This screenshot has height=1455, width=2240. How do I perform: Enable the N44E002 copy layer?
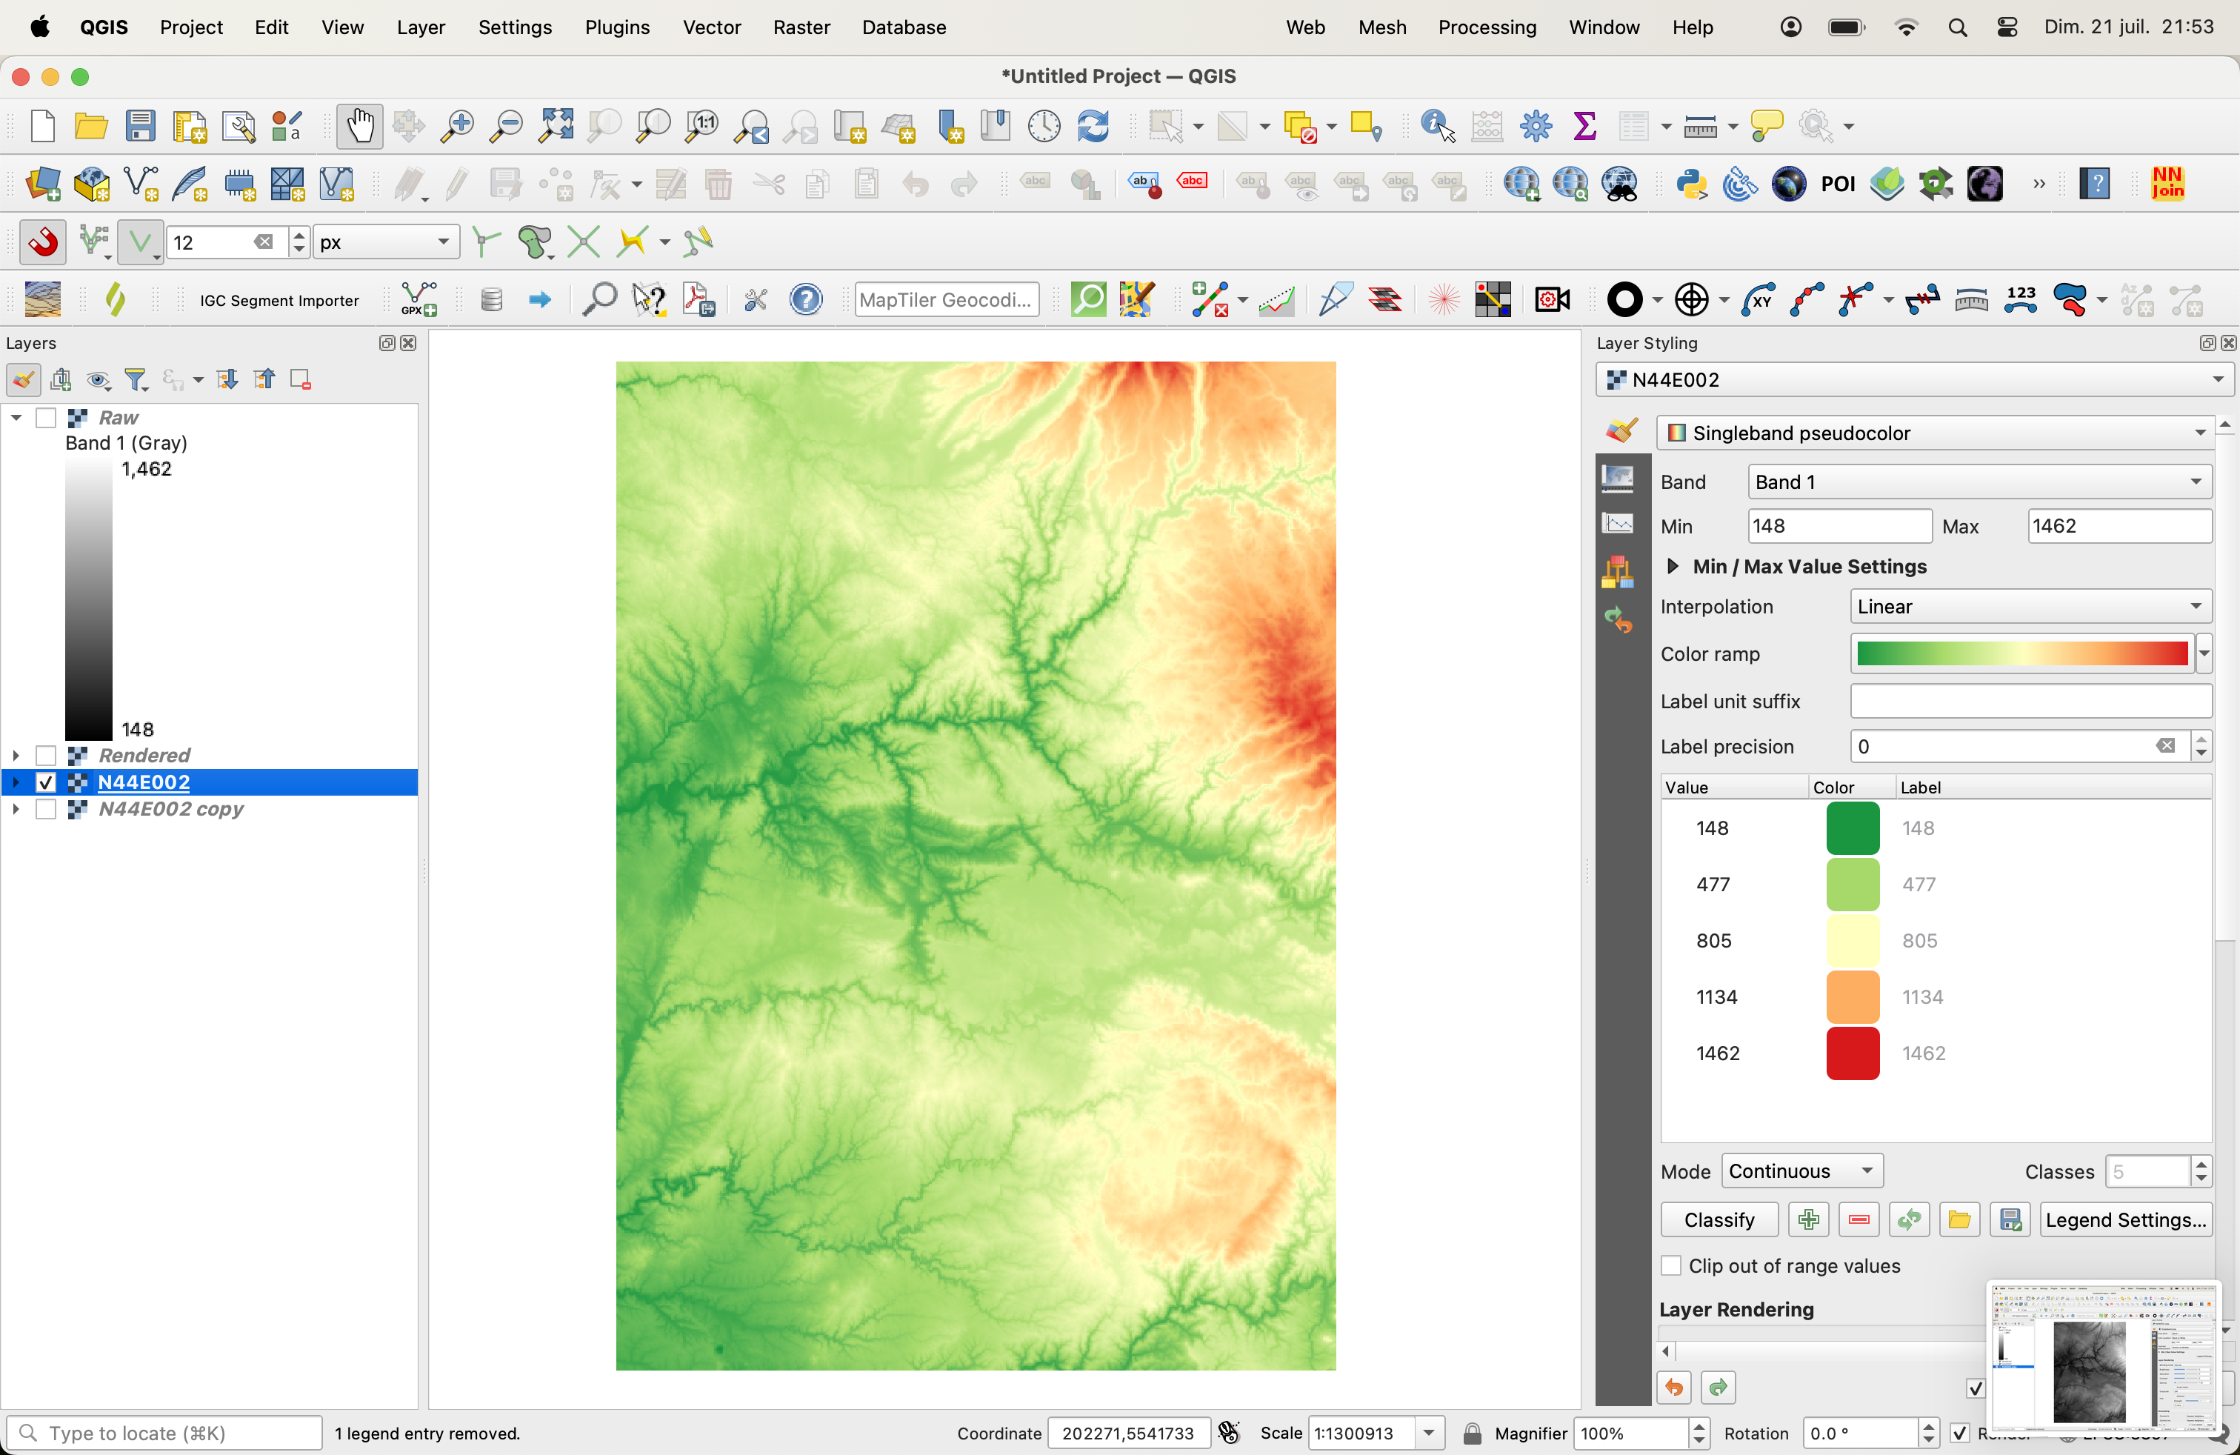pyautogui.click(x=46, y=810)
